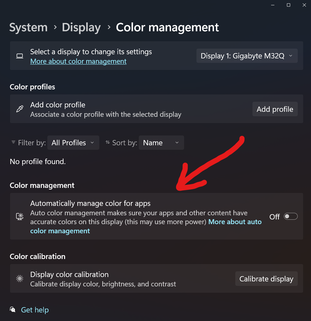Click the Add profile button

(275, 109)
